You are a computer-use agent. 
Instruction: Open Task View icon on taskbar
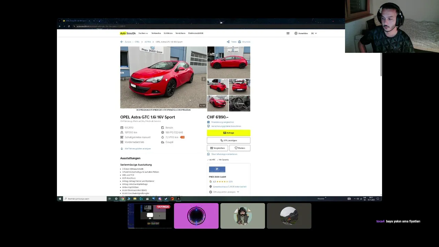click(110, 199)
